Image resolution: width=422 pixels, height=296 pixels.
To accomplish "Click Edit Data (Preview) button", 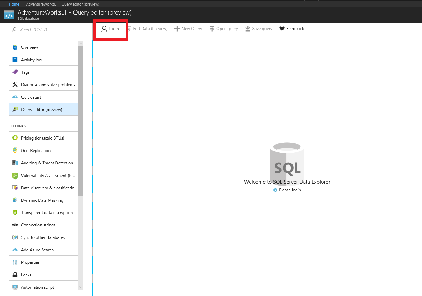I will pos(147,29).
